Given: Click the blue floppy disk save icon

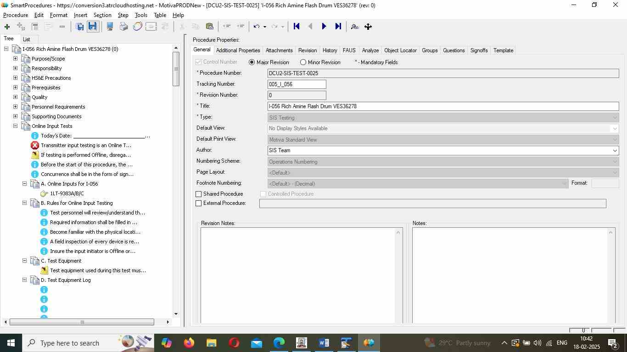Looking at the screenshot, I should tap(92, 27).
